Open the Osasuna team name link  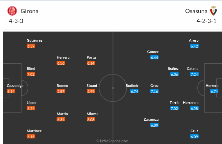pyautogui.click(x=196, y=11)
